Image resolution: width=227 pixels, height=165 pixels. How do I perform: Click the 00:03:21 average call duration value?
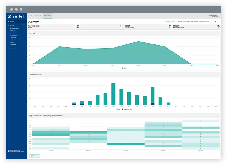point(176,26)
